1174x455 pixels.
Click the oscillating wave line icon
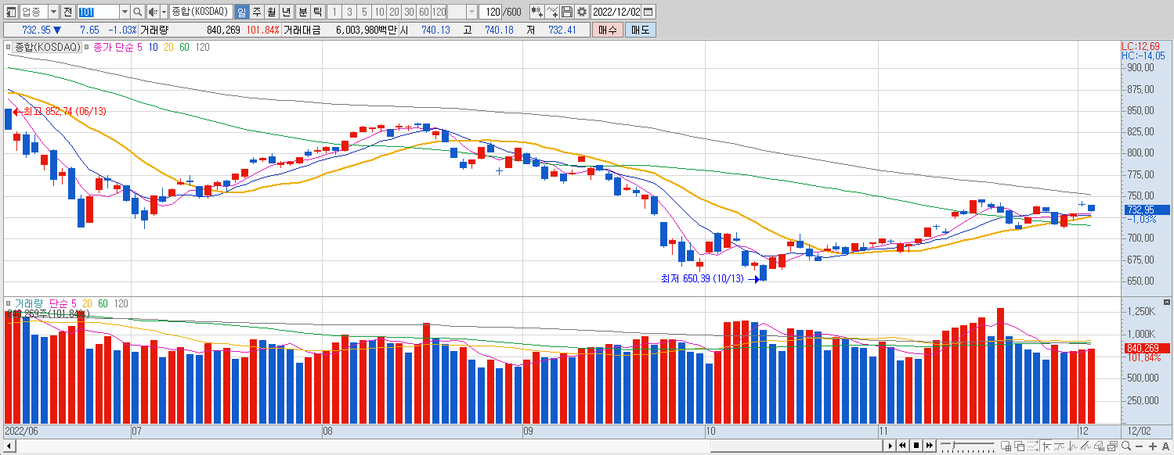(1072, 446)
